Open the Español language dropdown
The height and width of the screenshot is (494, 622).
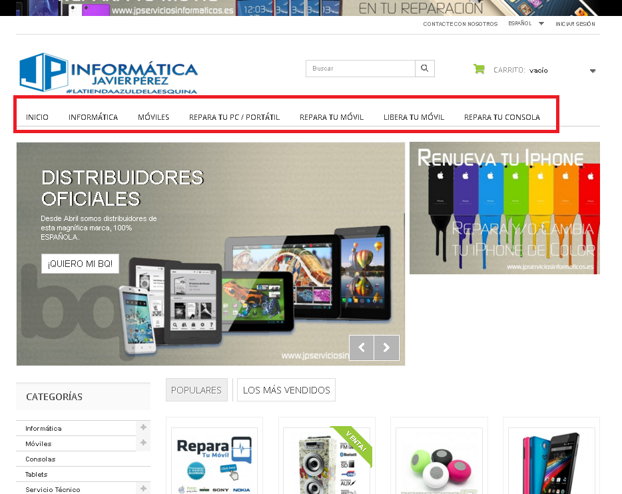[526, 24]
